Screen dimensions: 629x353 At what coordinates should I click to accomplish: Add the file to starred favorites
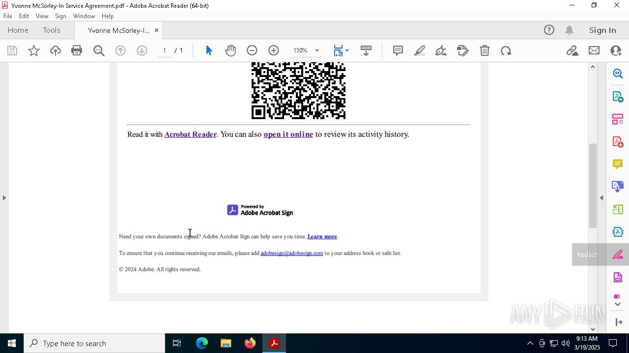click(34, 50)
